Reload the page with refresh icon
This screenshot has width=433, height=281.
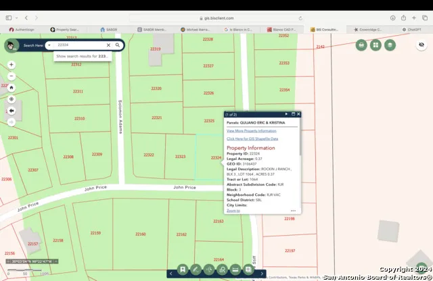300,18
